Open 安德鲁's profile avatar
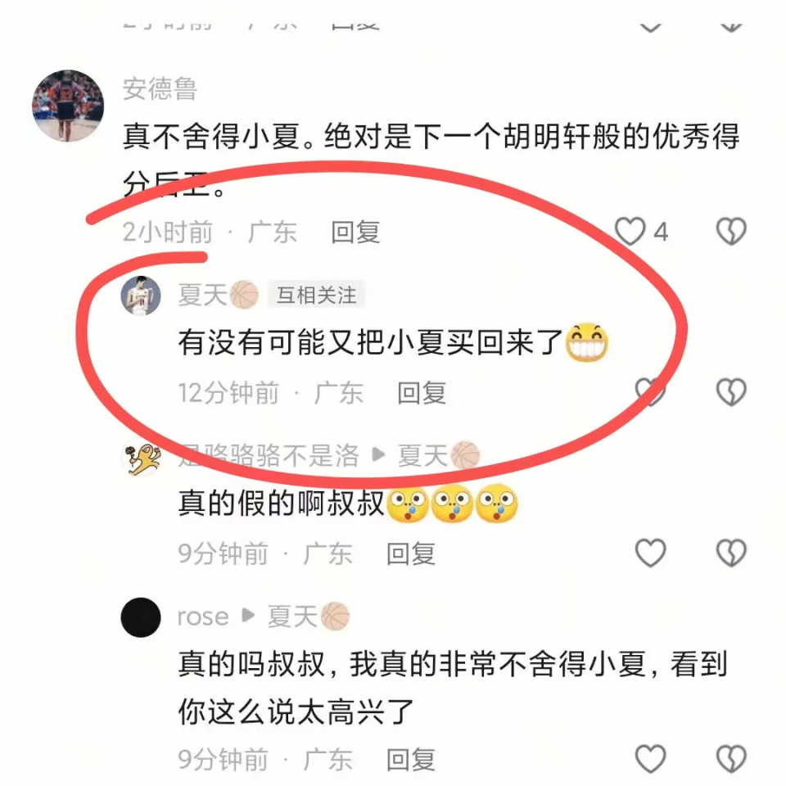 click(68, 106)
